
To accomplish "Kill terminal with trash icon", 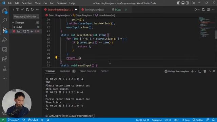I will tap(205, 71).
